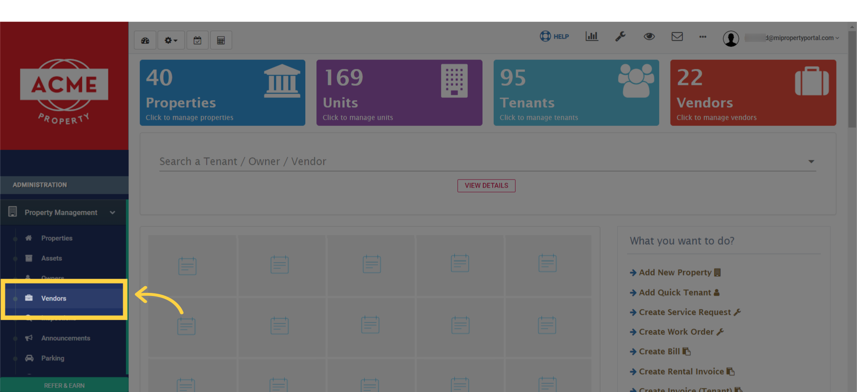This screenshot has height=392, width=857.
Task: Click the bank building icon on Properties card
Action: click(x=282, y=81)
